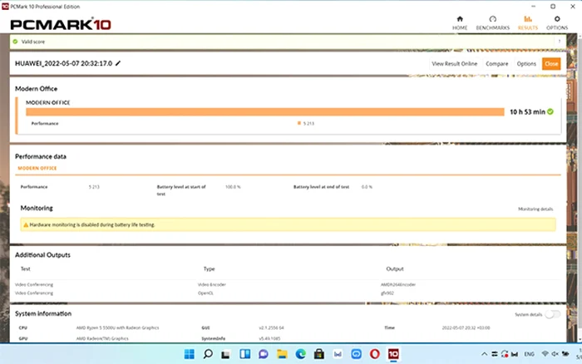Launch Microsoft Edge from taskbar
This screenshot has width=582, height=364.
coord(300,354)
